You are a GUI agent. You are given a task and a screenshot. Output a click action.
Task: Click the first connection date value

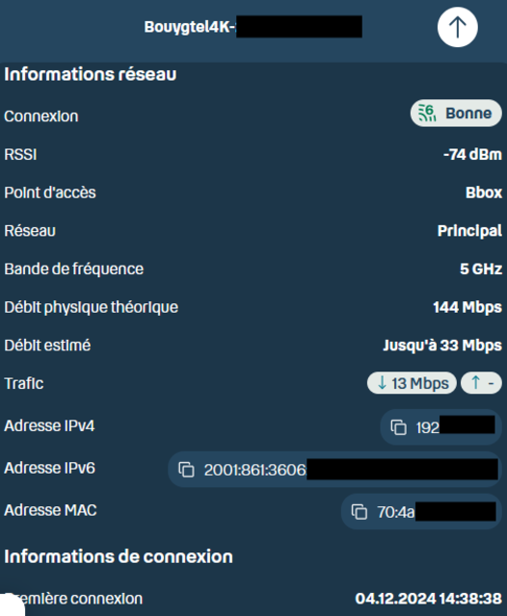pos(428,599)
